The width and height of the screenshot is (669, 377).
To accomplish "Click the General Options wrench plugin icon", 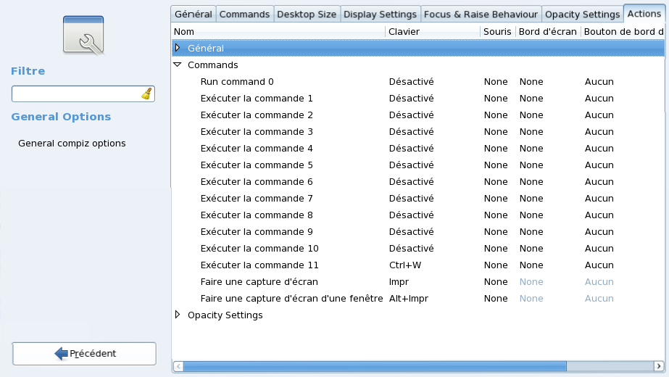I will 83,34.
